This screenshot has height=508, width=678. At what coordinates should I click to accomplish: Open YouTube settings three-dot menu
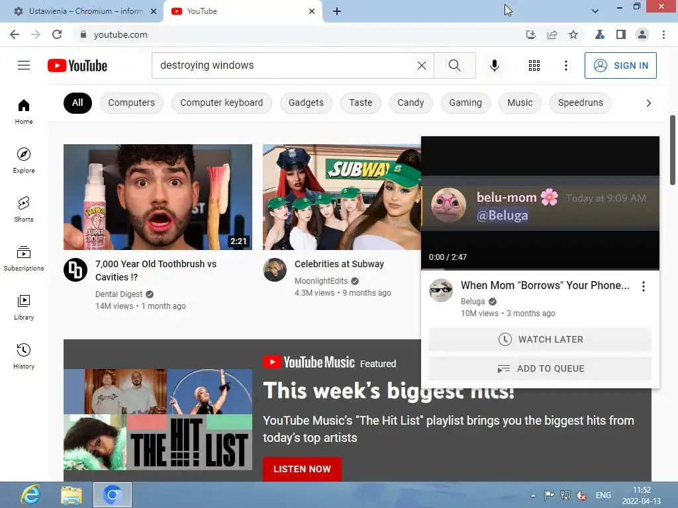point(565,65)
